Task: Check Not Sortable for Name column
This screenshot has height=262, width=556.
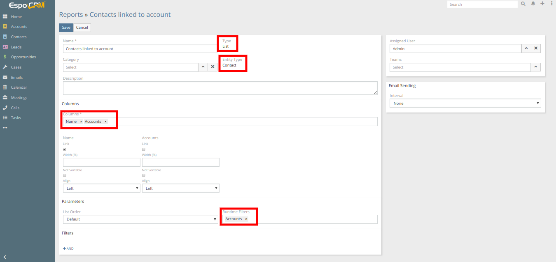Action: click(65, 175)
